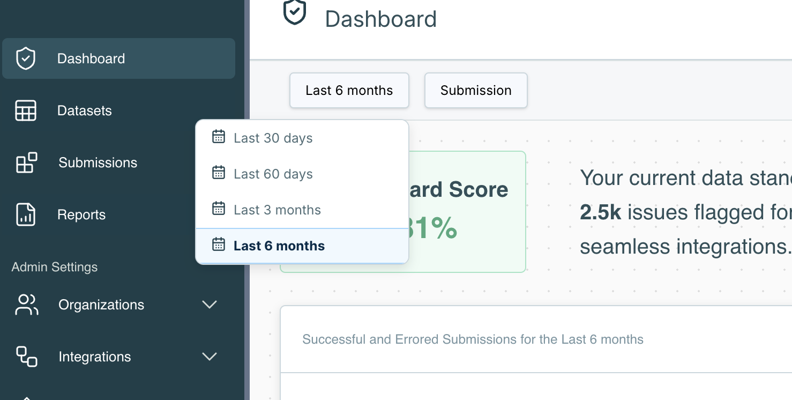Choose Last 60 days from the list
This screenshot has height=400, width=792.
[x=273, y=174]
